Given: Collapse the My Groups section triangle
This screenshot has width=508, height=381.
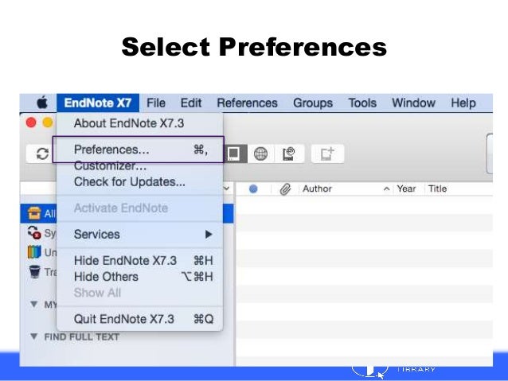Looking at the screenshot, I should 33,305.
